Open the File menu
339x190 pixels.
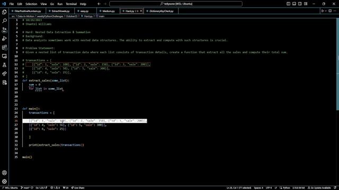click(12, 4)
